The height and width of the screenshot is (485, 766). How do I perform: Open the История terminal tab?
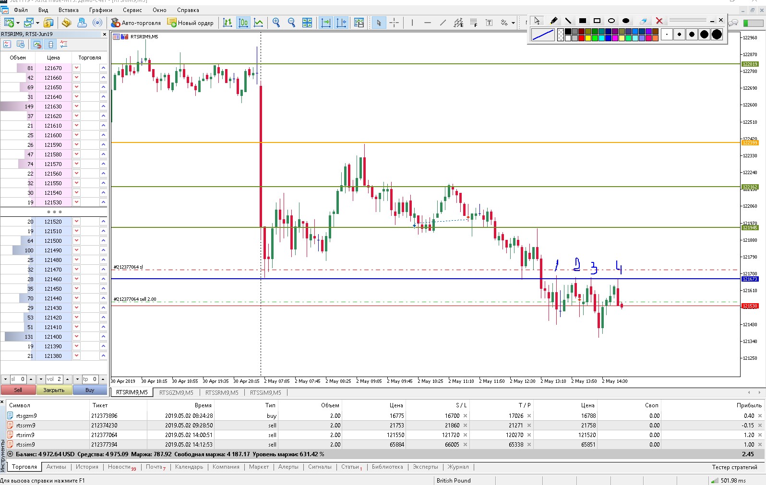tap(87, 467)
